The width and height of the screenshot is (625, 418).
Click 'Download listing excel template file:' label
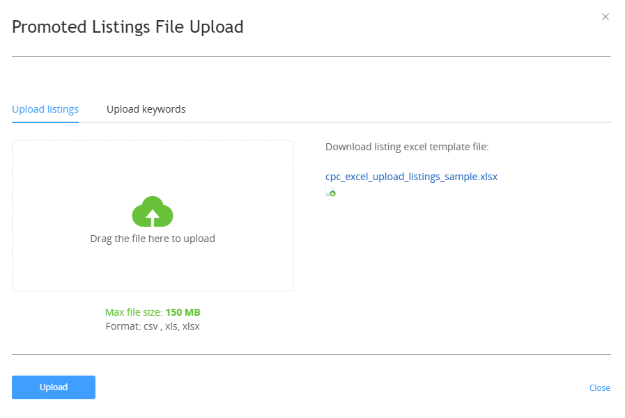(407, 147)
